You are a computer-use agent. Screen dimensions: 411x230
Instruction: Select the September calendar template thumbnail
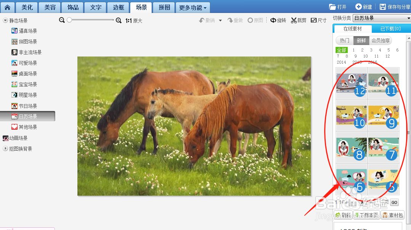coord(384,115)
